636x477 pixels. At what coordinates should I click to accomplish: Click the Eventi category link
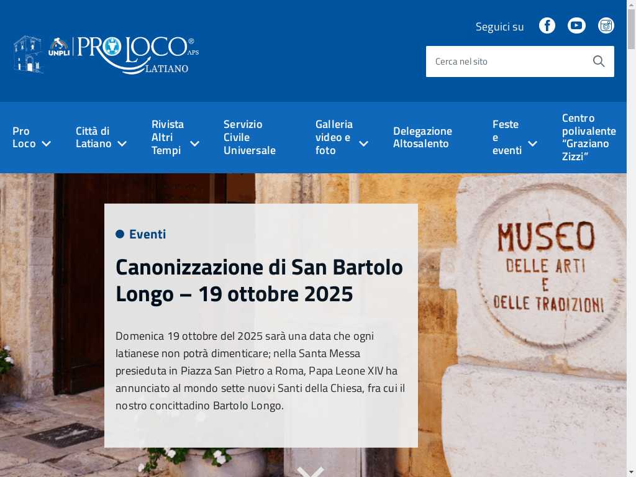147,234
